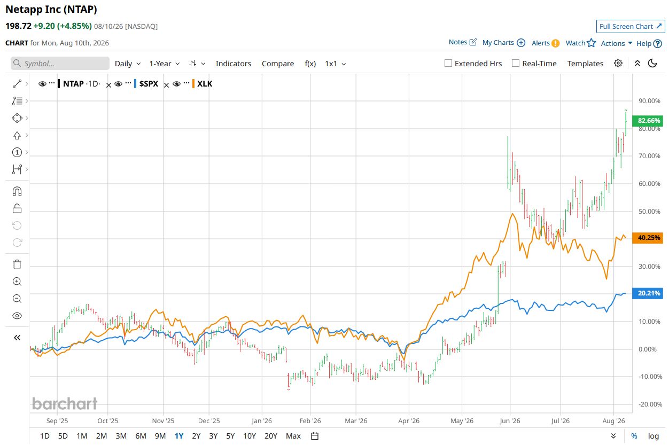Select the 6M time range
The height and width of the screenshot is (445, 669).
tap(141, 436)
